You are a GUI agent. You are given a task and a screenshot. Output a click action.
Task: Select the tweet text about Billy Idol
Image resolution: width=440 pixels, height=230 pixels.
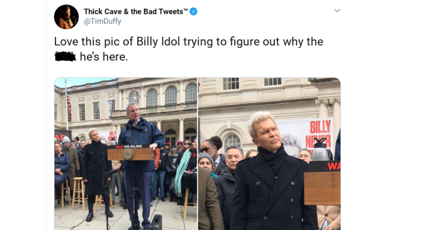pos(189,49)
